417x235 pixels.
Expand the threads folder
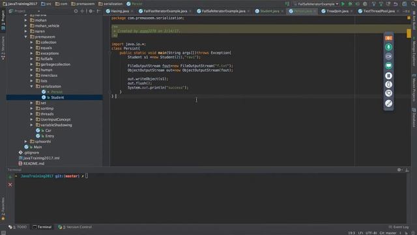[32, 114]
